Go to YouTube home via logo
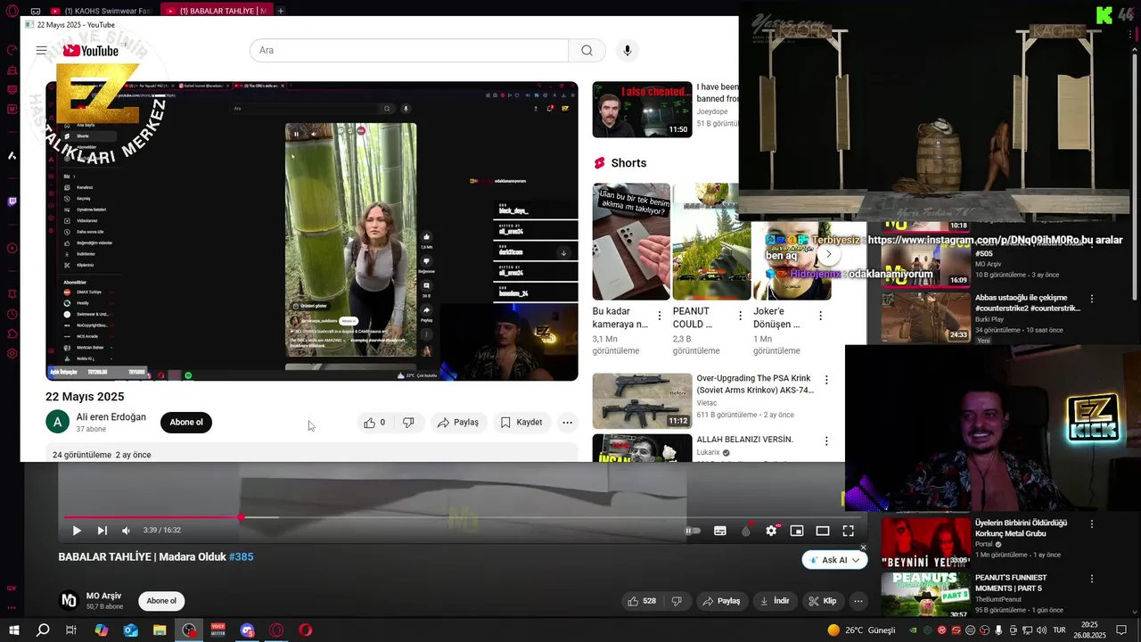1141x642 pixels. pos(91,51)
